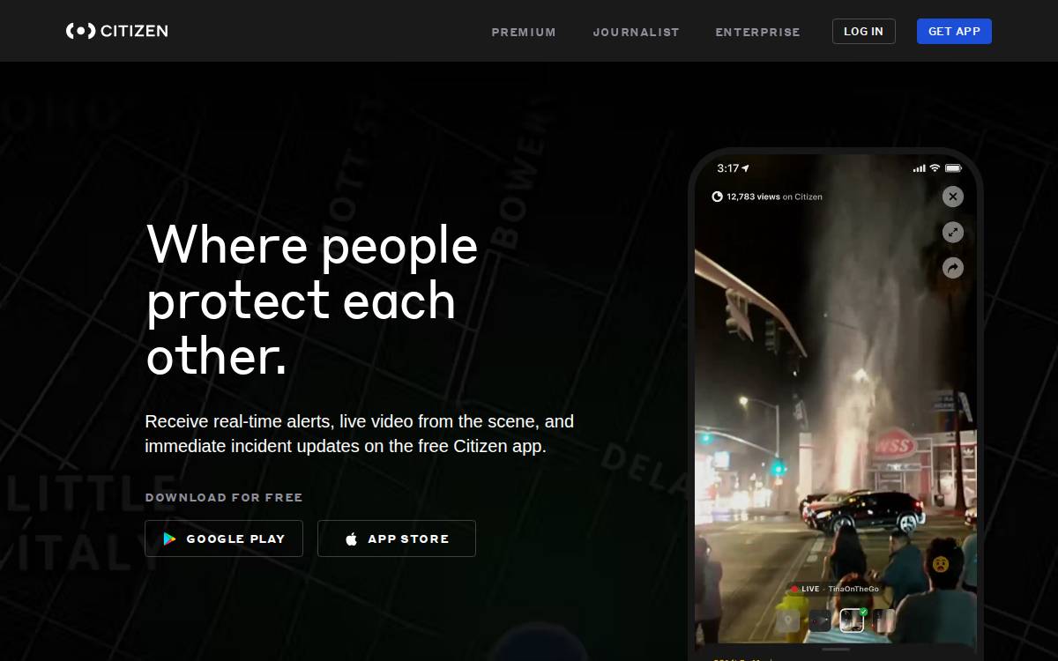
Task: Open the Journalist page
Action: point(636,32)
